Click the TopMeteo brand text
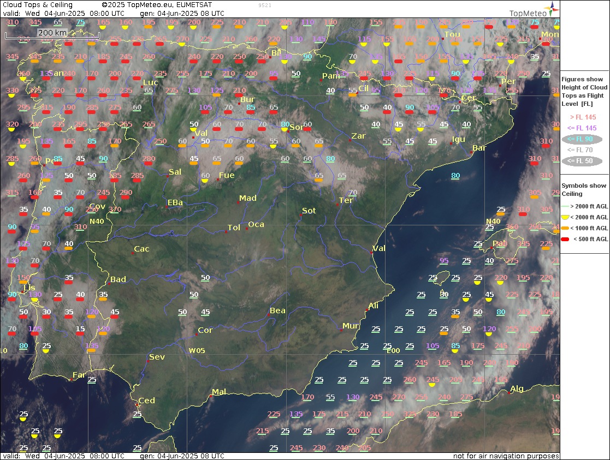Viewport: 610px width, 460px height. [528, 13]
